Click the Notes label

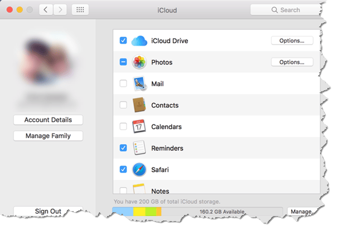[x=160, y=191]
